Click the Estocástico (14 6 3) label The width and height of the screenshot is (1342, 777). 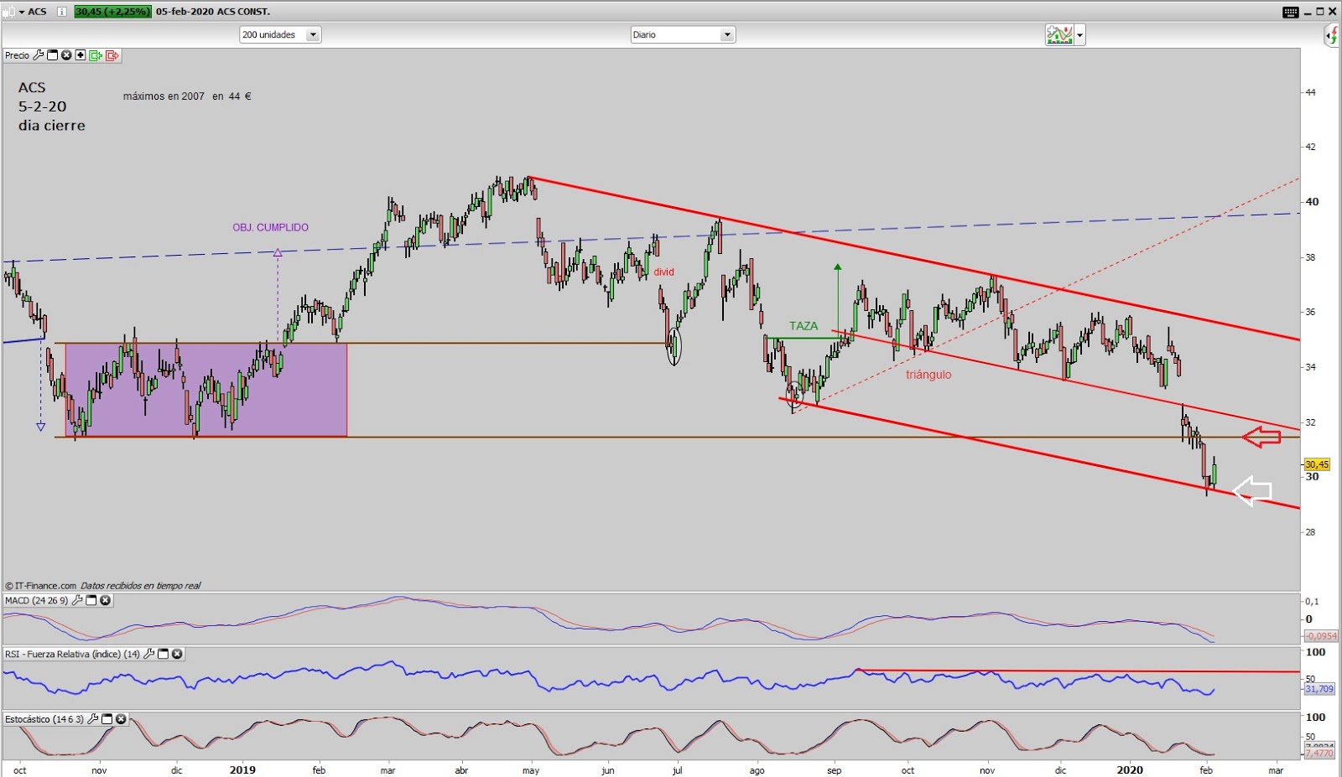point(44,719)
